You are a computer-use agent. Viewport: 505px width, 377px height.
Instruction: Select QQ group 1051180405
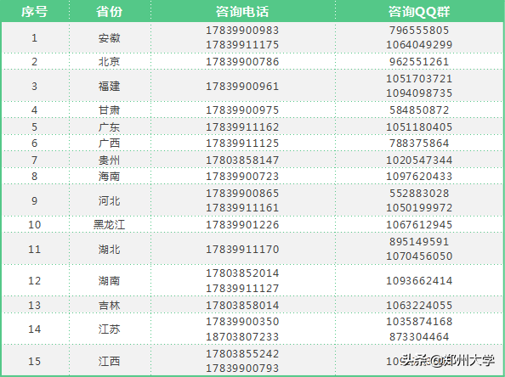click(419, 127)
